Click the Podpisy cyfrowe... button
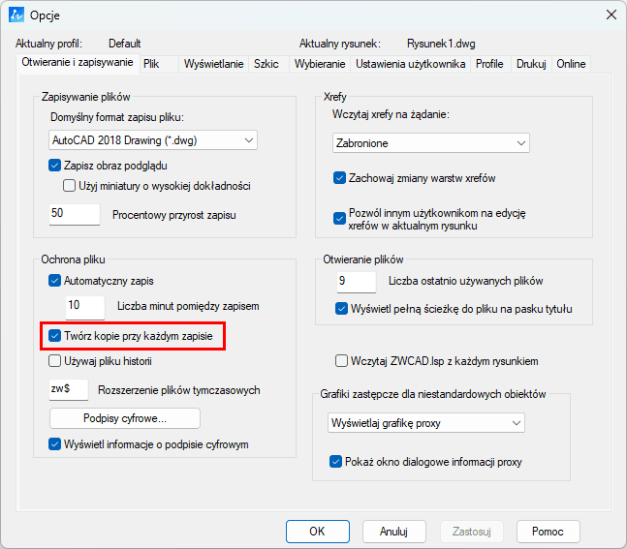This screenshot has height=549, width=627. (125, 418)
